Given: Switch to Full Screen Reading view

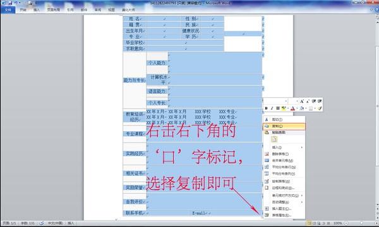Looking at the screenshot, I should click(x=314, y=223).
